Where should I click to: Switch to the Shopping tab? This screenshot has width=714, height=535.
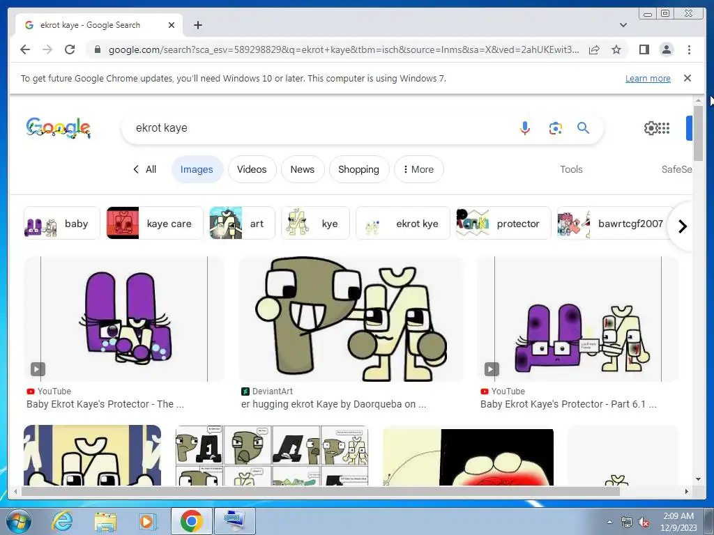358,169
